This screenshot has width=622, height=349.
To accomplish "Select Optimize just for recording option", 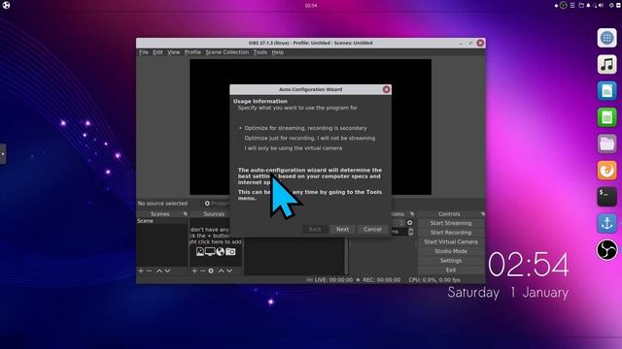I will click(x=307, y=138).
